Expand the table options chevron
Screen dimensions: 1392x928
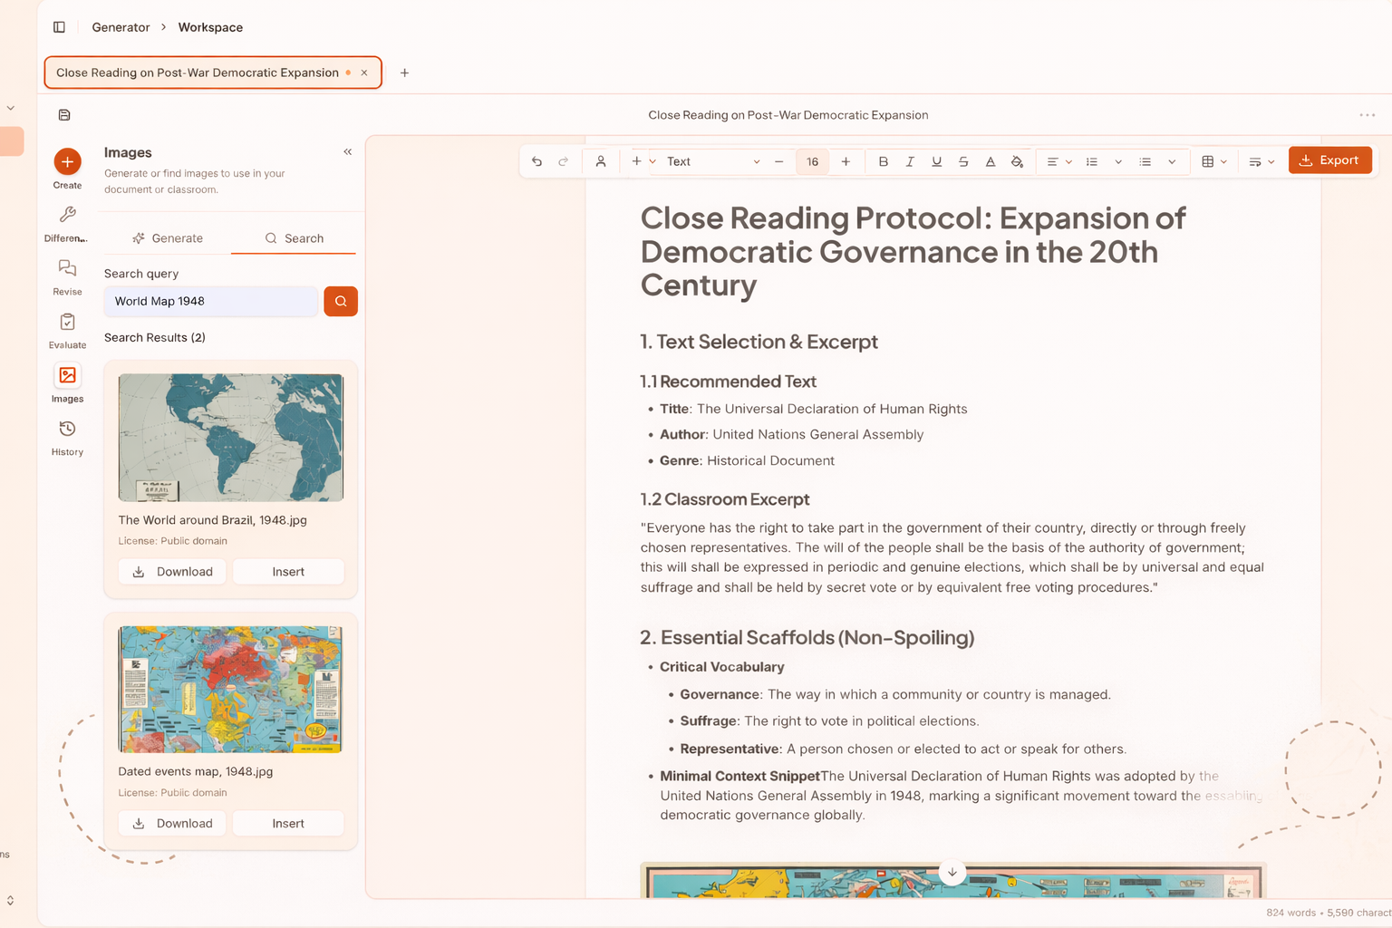click(1224, 161)
